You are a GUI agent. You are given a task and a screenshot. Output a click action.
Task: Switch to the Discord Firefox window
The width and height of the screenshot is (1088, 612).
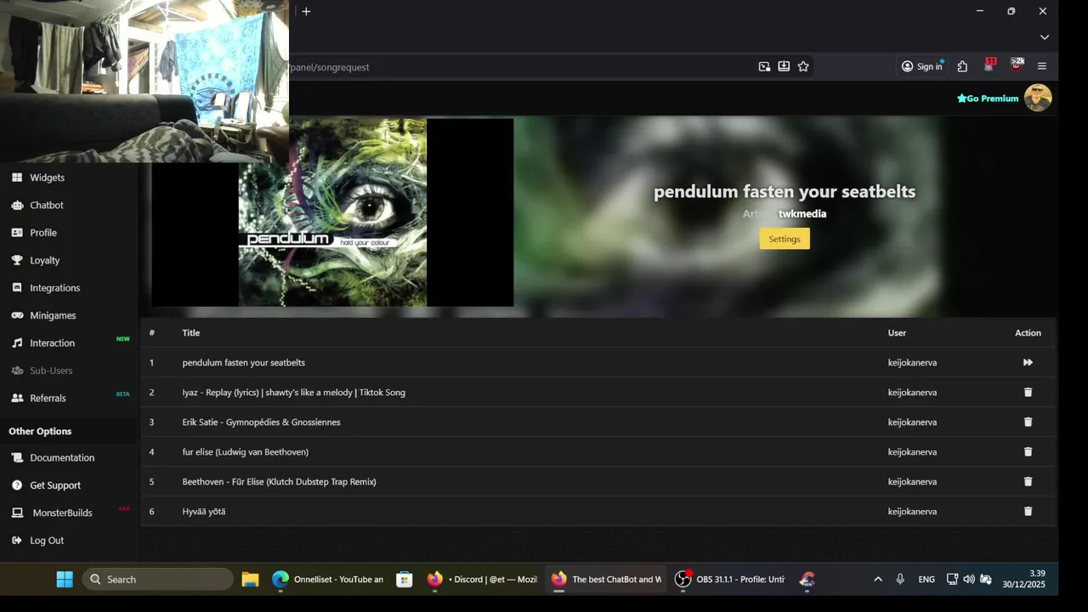[x=482, y=580]
